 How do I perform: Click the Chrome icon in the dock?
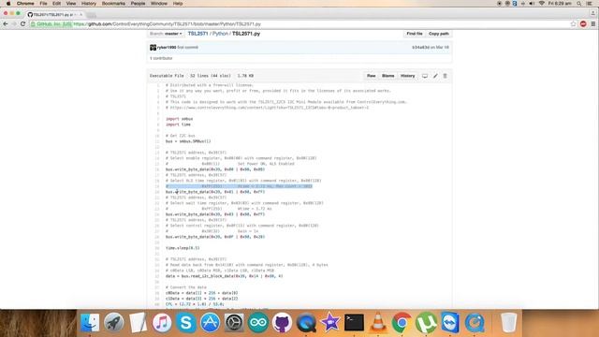click(x=402, y=322)
